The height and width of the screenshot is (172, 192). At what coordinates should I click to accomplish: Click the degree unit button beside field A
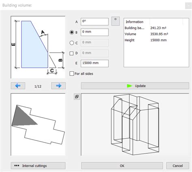(115, 21)
